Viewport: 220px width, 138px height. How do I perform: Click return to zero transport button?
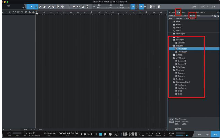tap(95, 134)
